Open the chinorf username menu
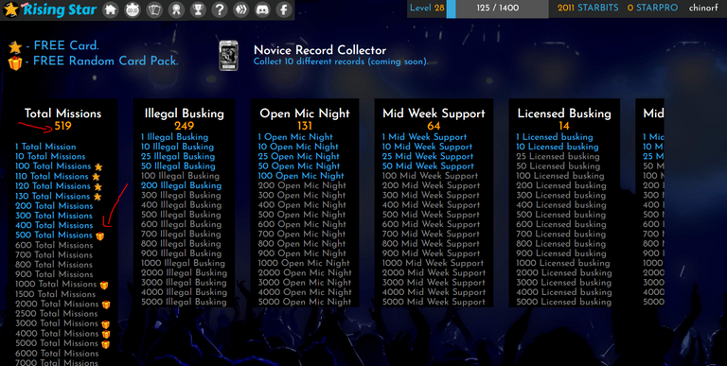The image size is (727, 366). tap(703, 8)
